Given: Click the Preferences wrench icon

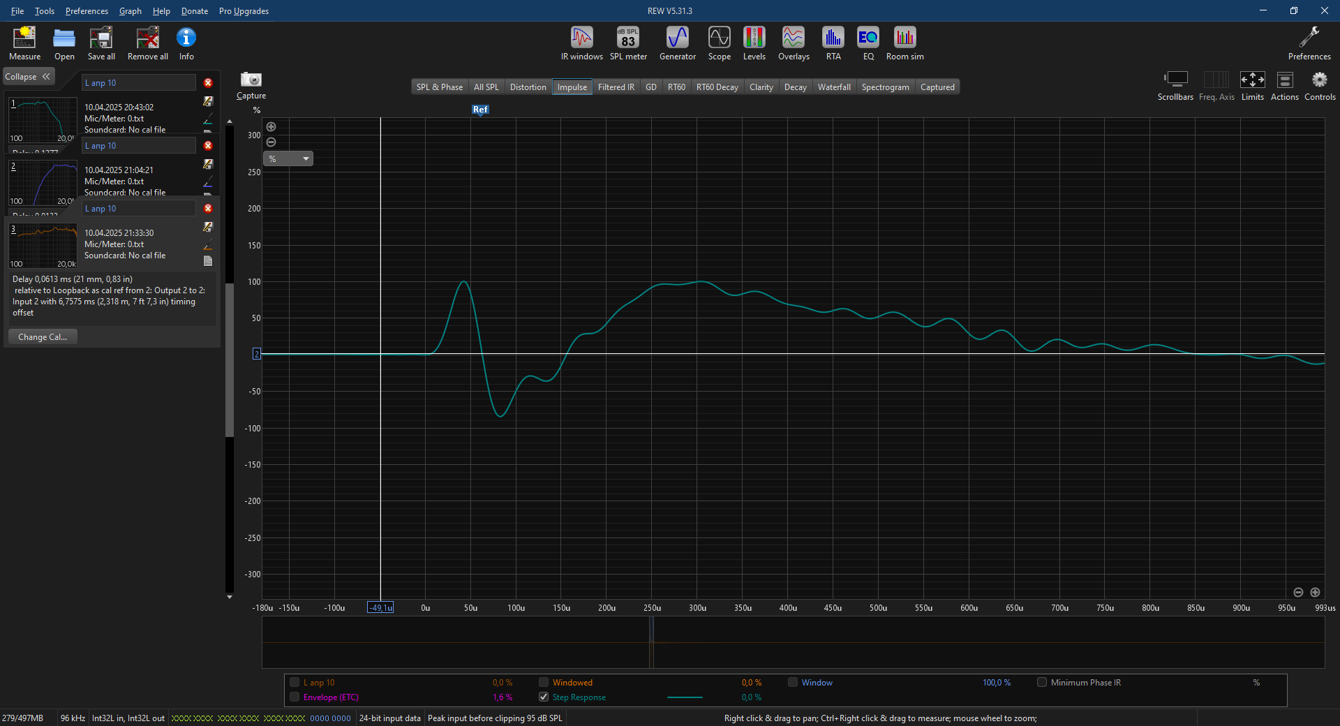Looking at the screenshot, I should click(1309, 43).
